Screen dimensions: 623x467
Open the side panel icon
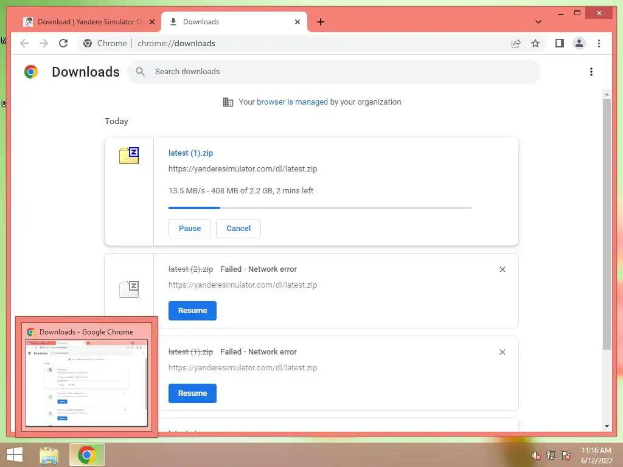[x=560, y=43]
